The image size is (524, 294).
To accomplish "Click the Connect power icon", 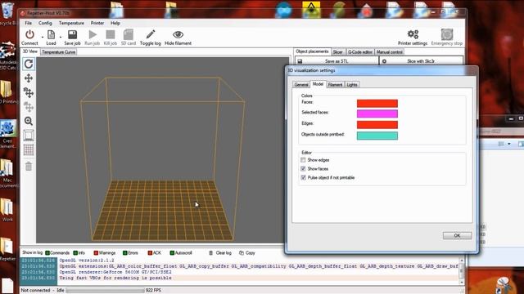I will [29, 34].
